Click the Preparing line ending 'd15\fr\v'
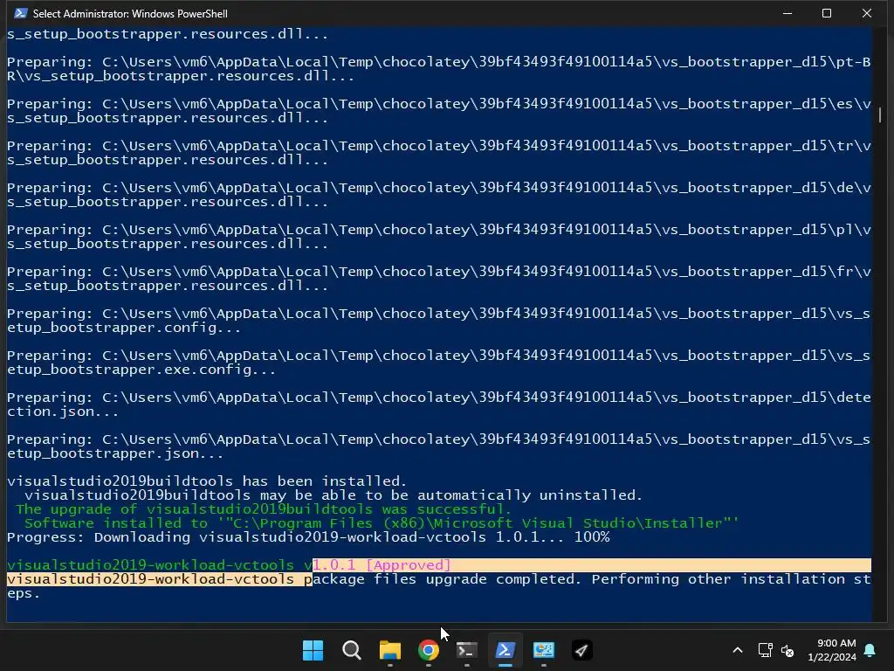Image resolution: width=894 pixels, height=671 pixels. (438, 272)
